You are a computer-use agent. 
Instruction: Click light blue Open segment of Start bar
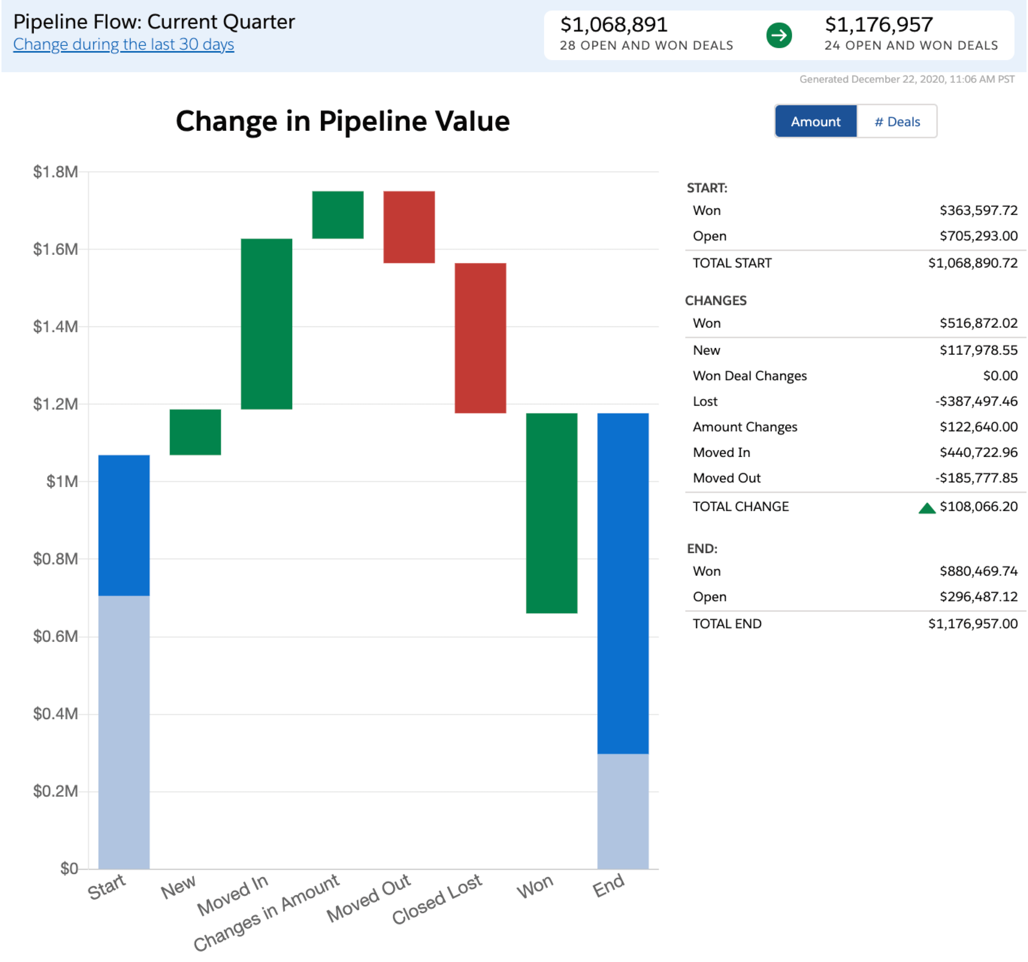click(124, 732)
